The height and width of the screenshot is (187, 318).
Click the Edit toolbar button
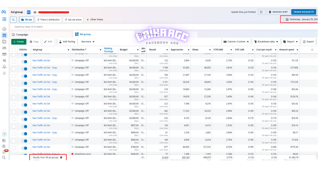click(48, 42)
